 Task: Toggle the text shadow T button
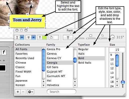point(68,37)
